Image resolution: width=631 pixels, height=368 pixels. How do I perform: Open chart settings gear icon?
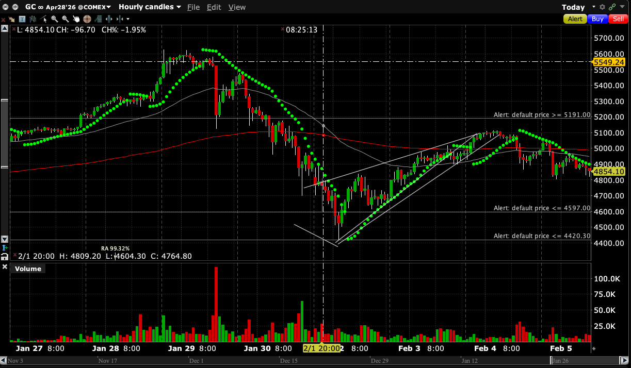[602, 7]
